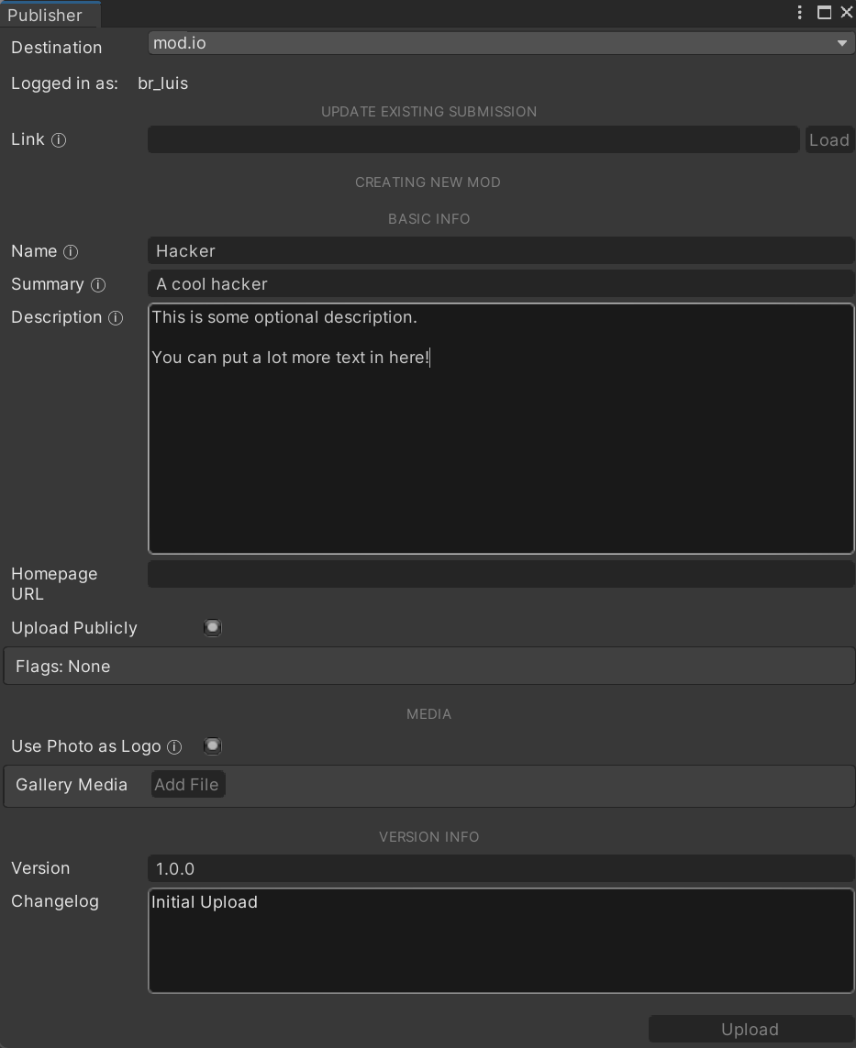Maximize the Publisher panel
This screenshot has height=1048, width=856.
click(x=824, y=13)
